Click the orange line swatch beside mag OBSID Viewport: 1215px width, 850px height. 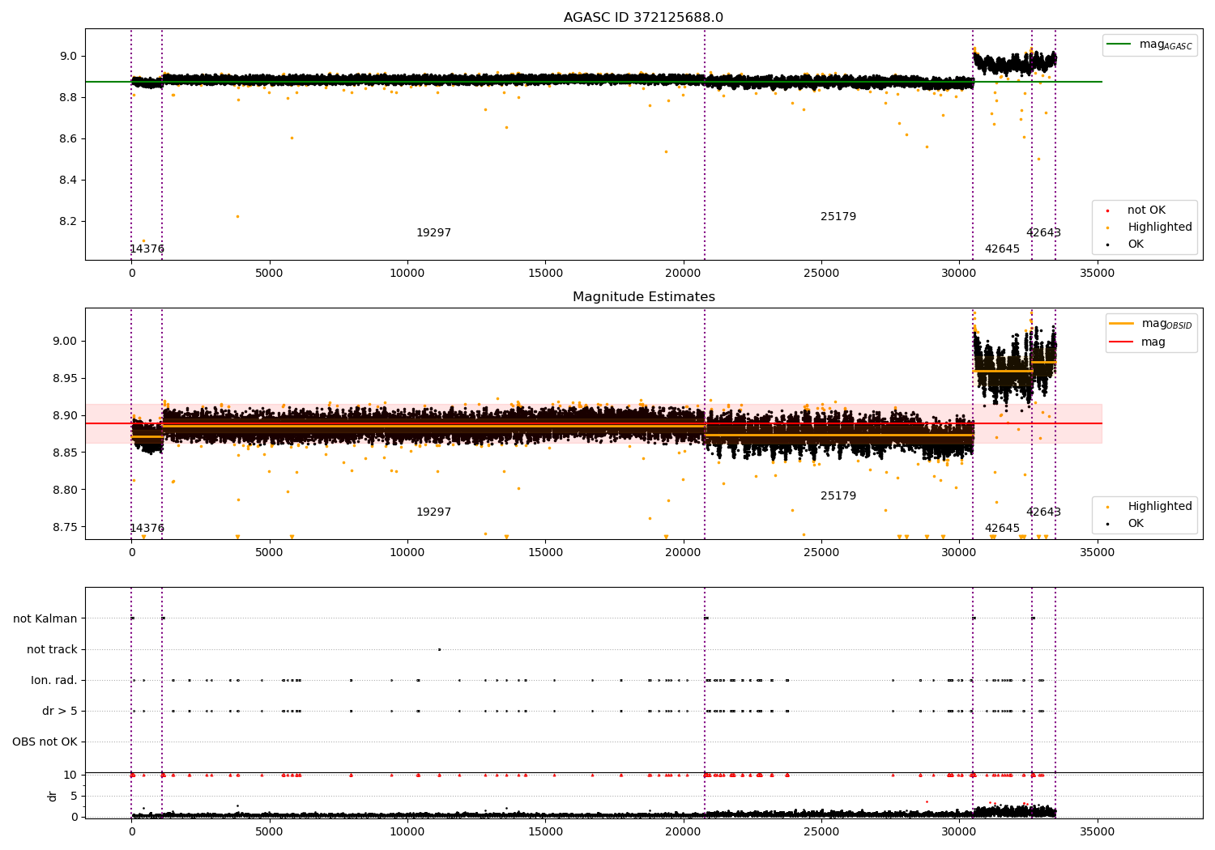coord(1121,324)
